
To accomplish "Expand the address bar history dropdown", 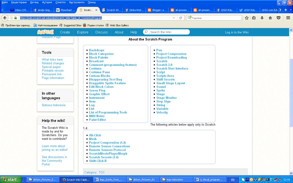I will pyautogui.click(x=174, y=18).
